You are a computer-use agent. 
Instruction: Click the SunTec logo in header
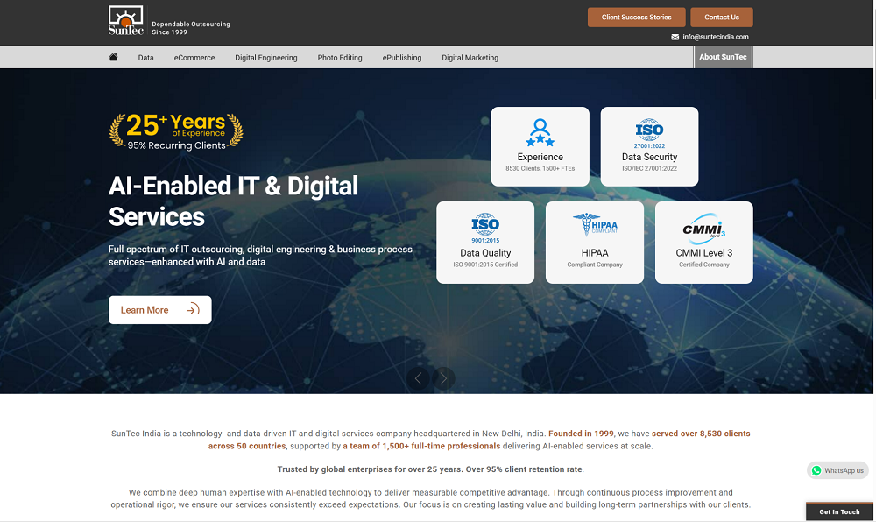[x=126, y=21]
